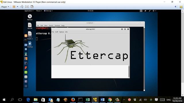Select the Python .py file on the Kali desktop
This screenshot has width=184, height=103.
pos(30,45)
